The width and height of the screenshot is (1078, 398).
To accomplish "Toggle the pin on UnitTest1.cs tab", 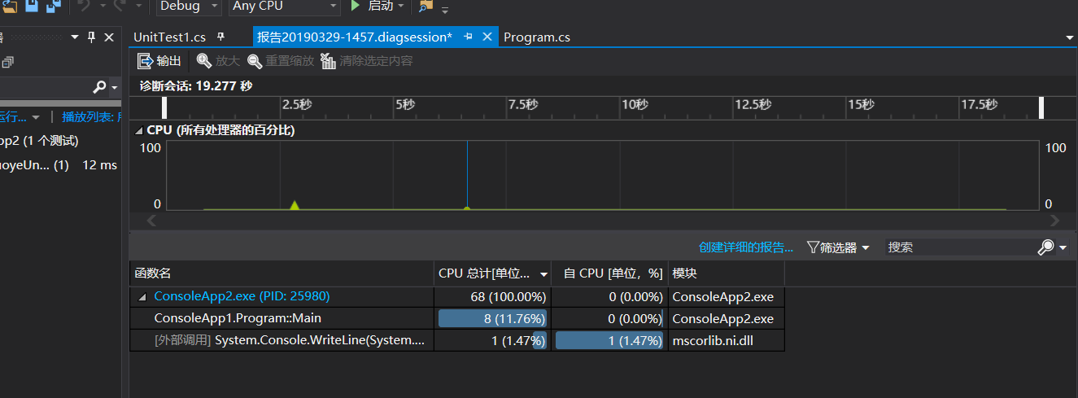I will click(220, 37).
